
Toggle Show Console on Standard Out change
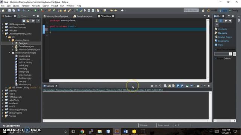pos(178,86)
